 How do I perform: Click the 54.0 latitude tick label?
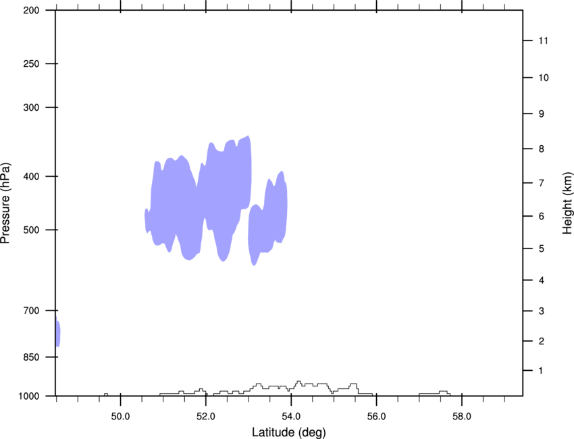point(291,417)
